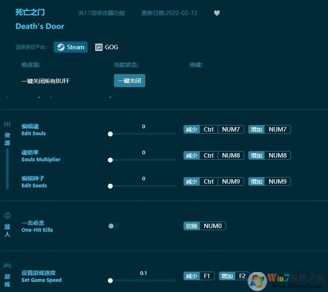Click NUM8 key next to Ctrl

tap(231, 155)
